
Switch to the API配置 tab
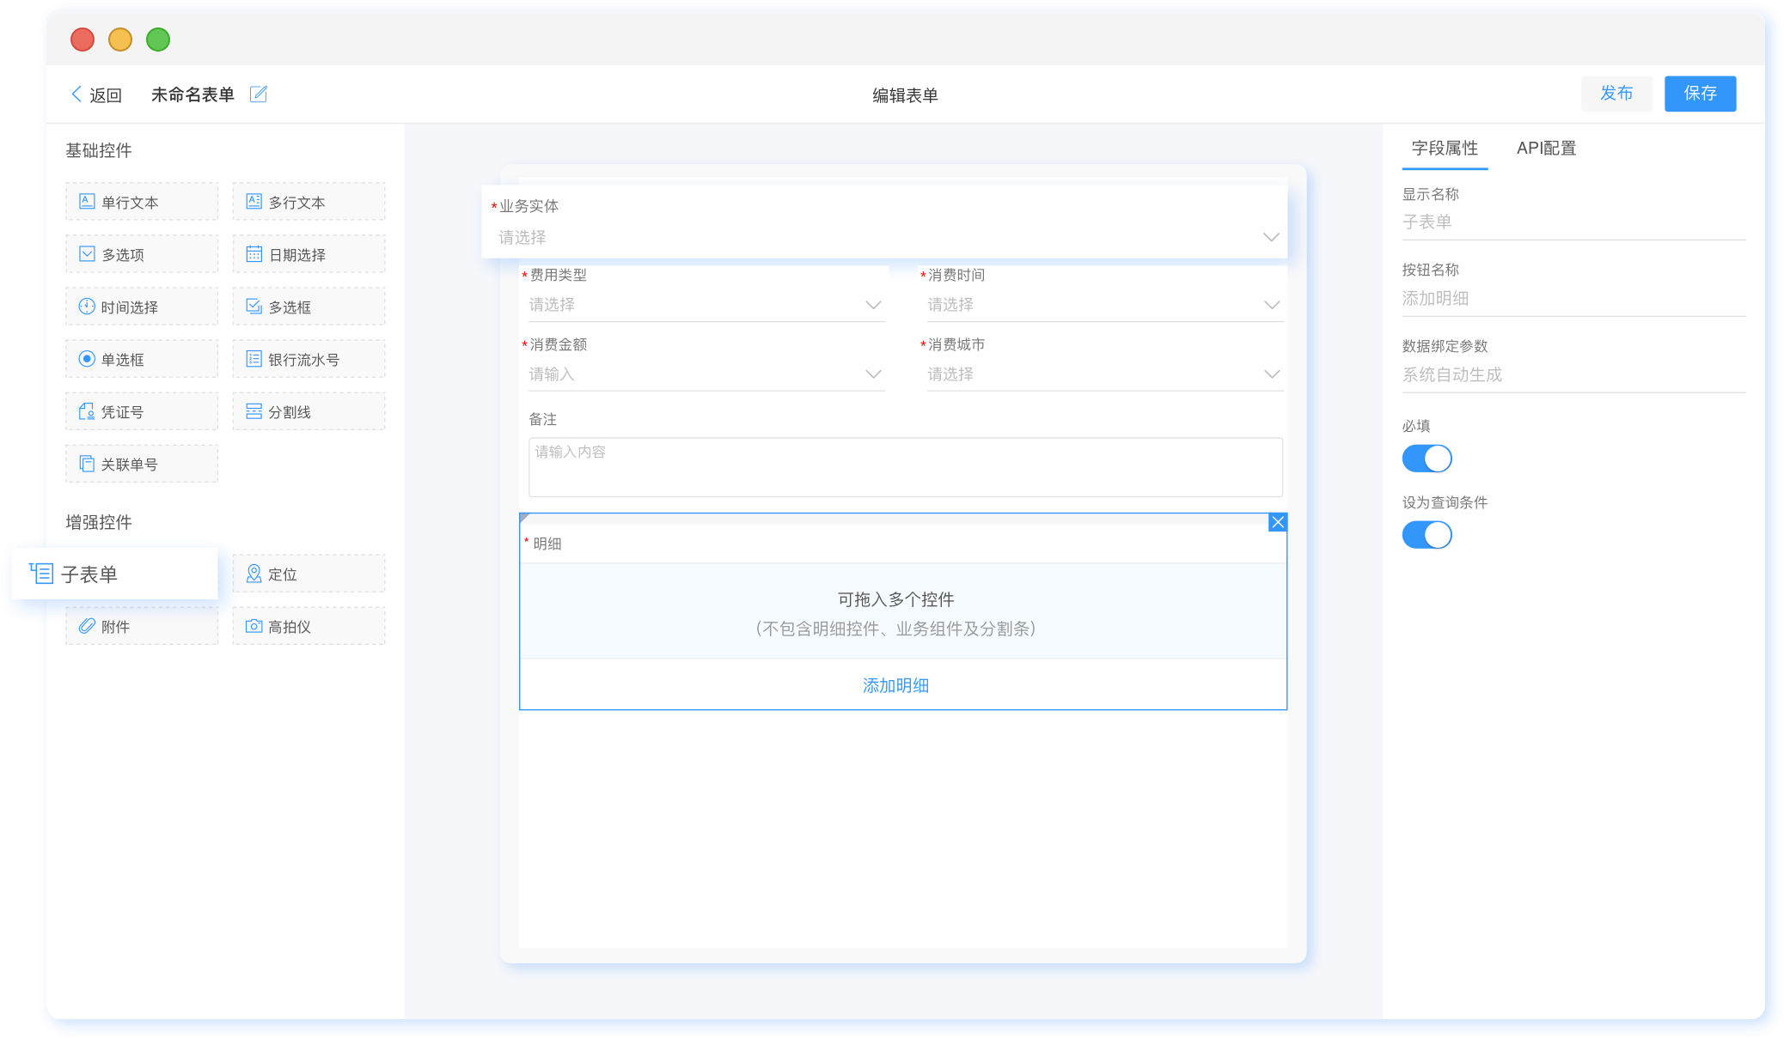click(1545, 148)
